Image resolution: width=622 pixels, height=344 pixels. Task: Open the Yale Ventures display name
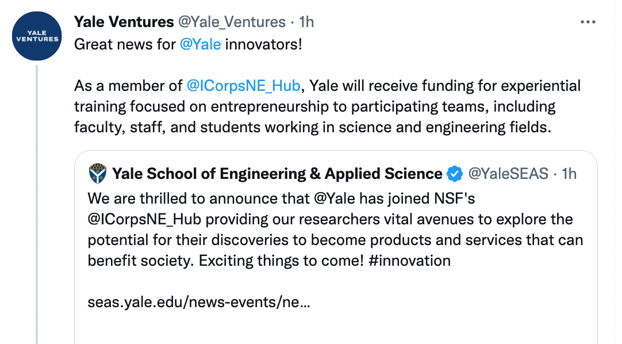tap(124, 22)
